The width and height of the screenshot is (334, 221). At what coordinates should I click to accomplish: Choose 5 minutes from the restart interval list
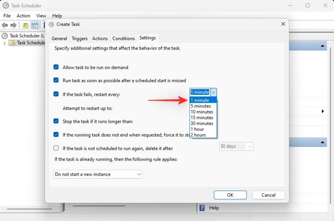203,106
